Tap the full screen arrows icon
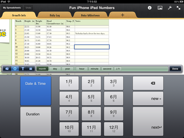This screenshot has width=184, height=138. click(x=178, y=8)
